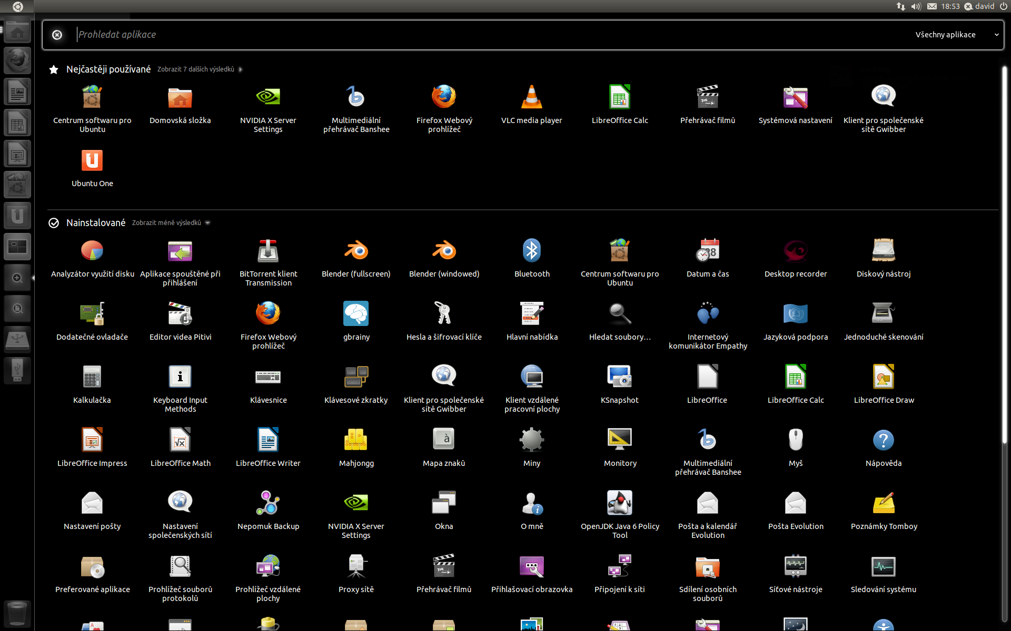This screenshot has width=1011, height=631.
Task: Launch BitTorrent klient Transmission
Action: tap(268, 262)
